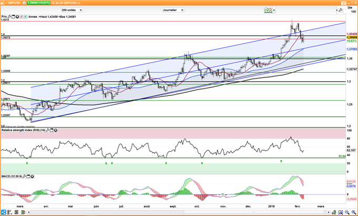The width and height of the screenshot is (358, 216).
Task: Click the 1,32006 support level label
Action: point(5,71)
